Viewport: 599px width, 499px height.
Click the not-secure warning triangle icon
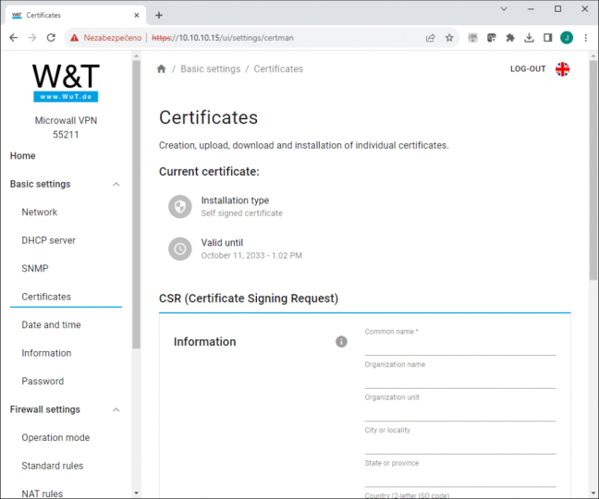[75, 38]
